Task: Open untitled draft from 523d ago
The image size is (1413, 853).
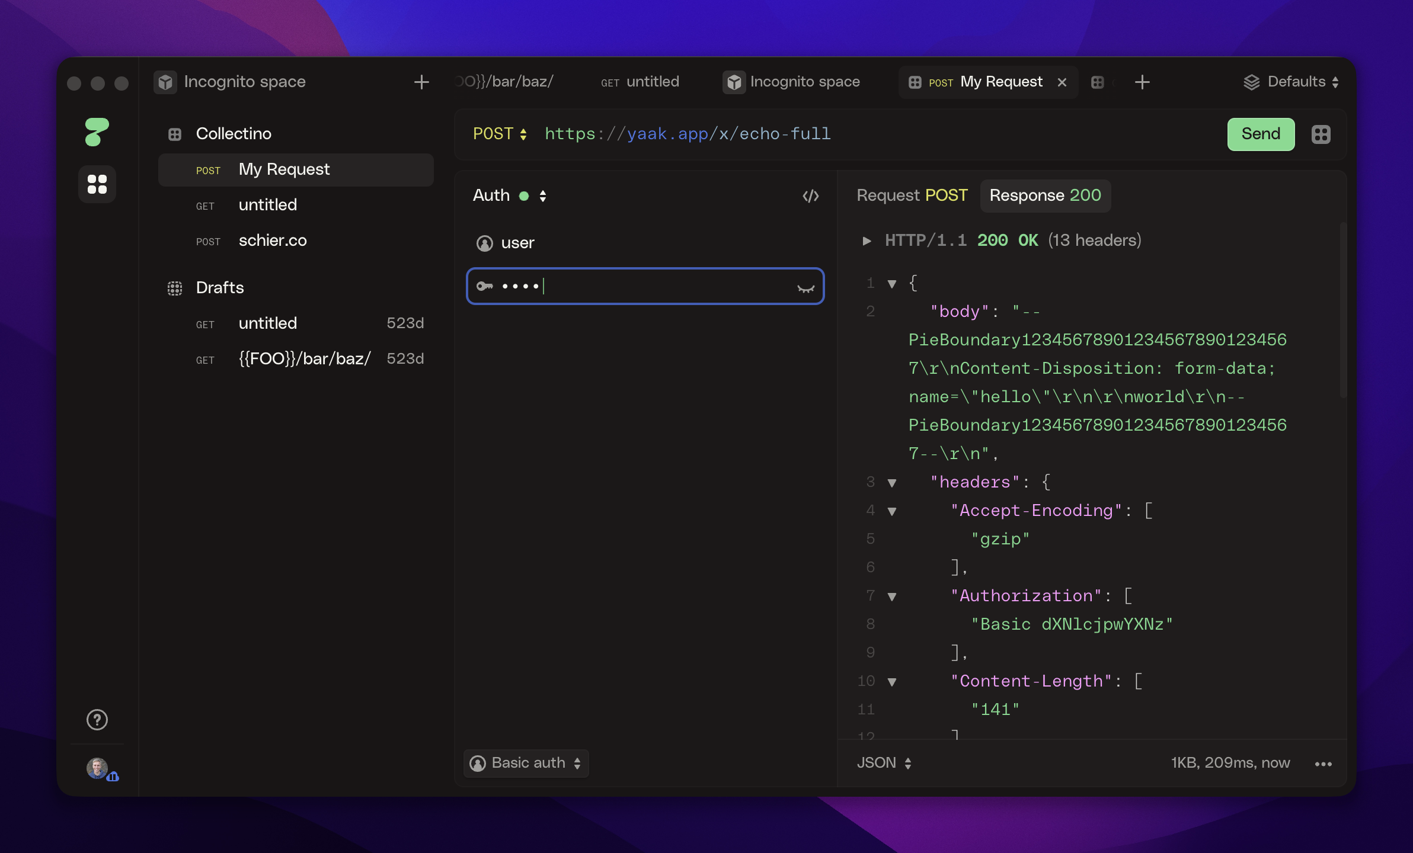Action: click(x=296, y=324)
